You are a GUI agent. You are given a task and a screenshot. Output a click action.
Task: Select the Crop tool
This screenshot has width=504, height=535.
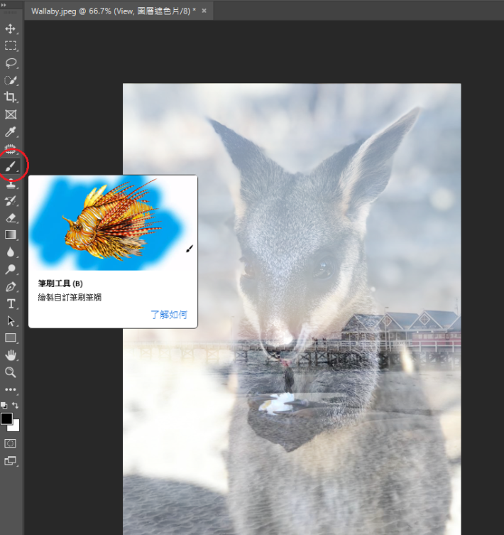pyautogui.click(x=11, y=97)
